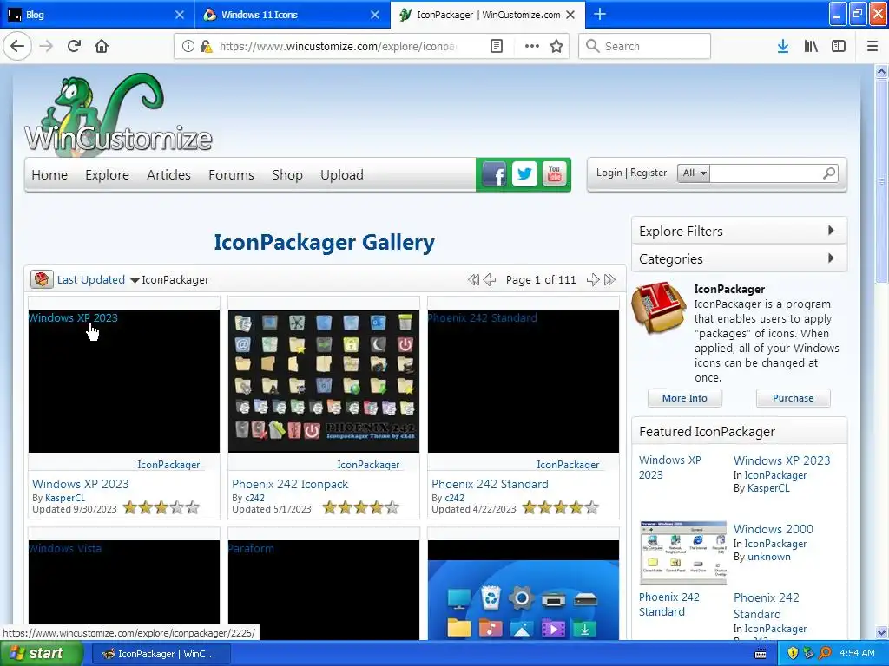Image resolution: width=889 pixels, height=666 pixels.
Task: Click the insecure lock warning icon
Action: click(x=207, y=47)
